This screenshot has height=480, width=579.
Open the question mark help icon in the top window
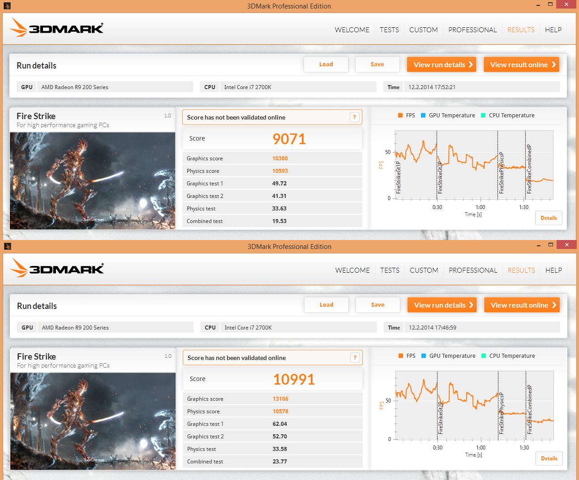pyautogui.click(x=355, y=117)
